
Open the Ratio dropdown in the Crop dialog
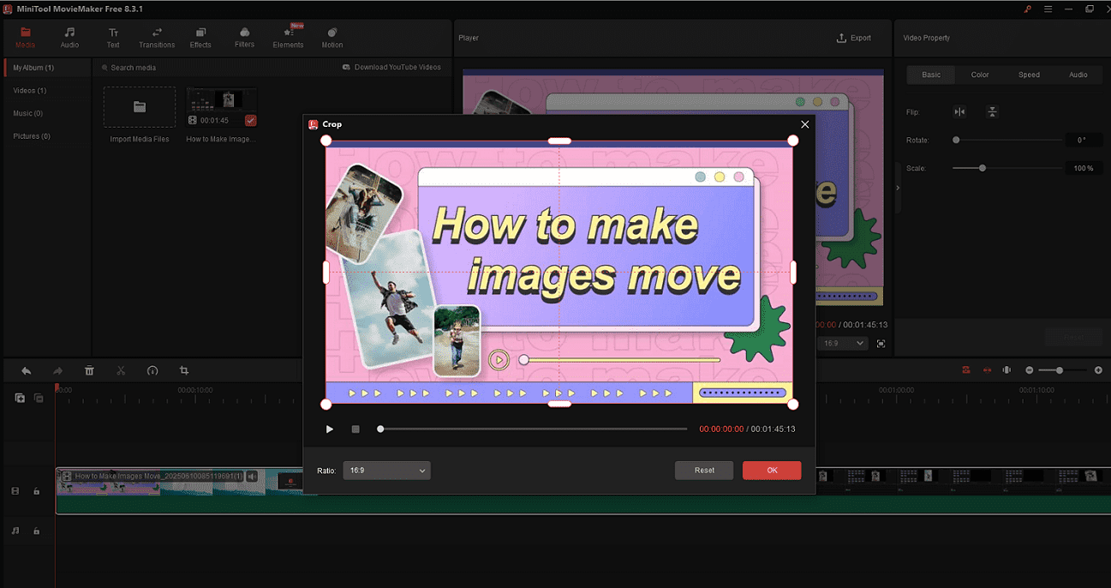(386, 470)
